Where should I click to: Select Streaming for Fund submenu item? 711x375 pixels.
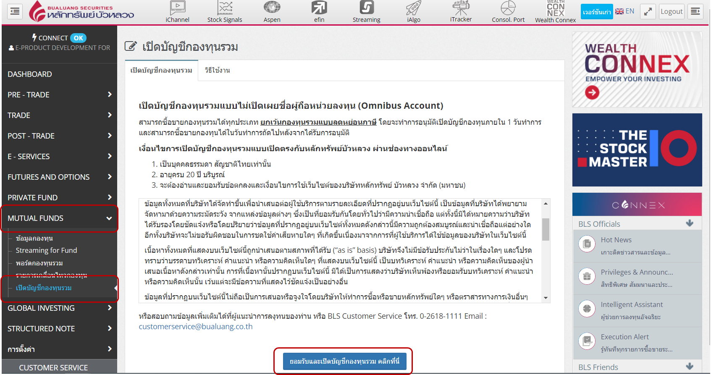[46, 251]
